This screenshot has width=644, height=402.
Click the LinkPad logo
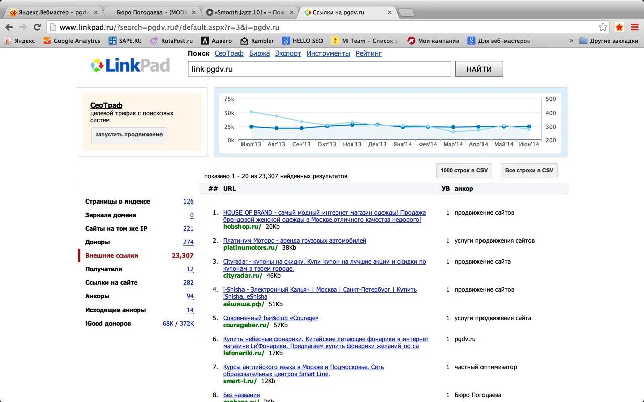click(130, 65)
